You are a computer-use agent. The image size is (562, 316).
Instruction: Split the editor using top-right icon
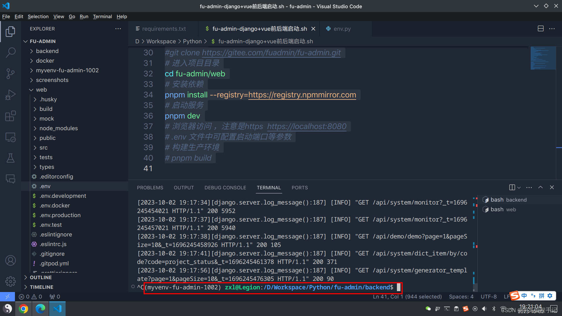point(540,28)
